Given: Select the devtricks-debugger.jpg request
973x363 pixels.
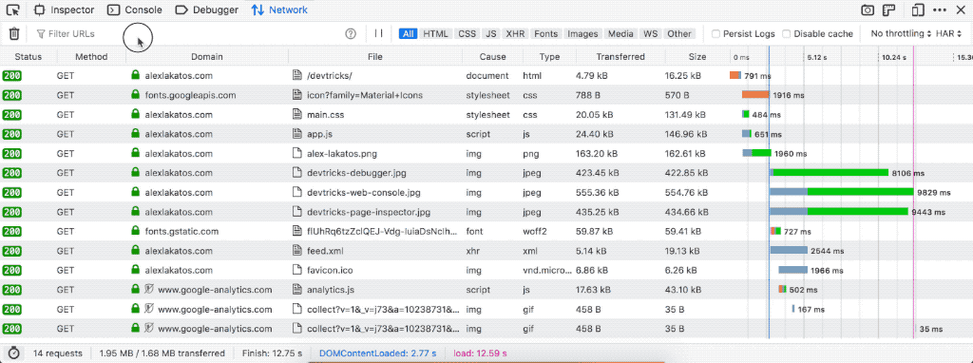Looking at the screenshot, I should [x=486, y=173].
